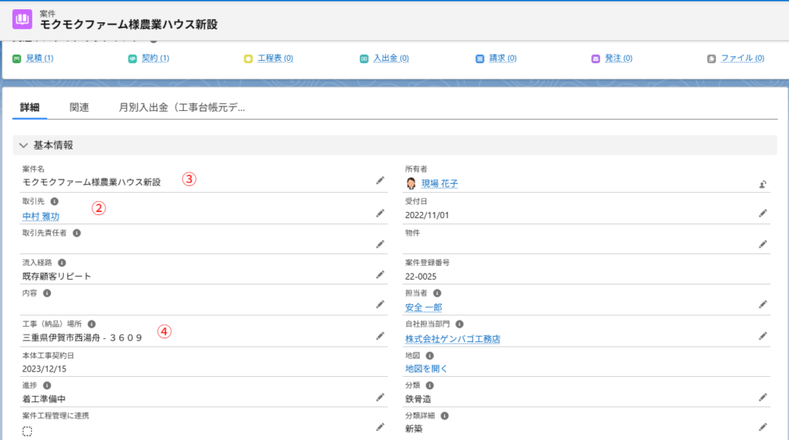This screenshot has width=789, height=440.
Task: Open the 契約 (1) related list link
Action: coord(155,59)
